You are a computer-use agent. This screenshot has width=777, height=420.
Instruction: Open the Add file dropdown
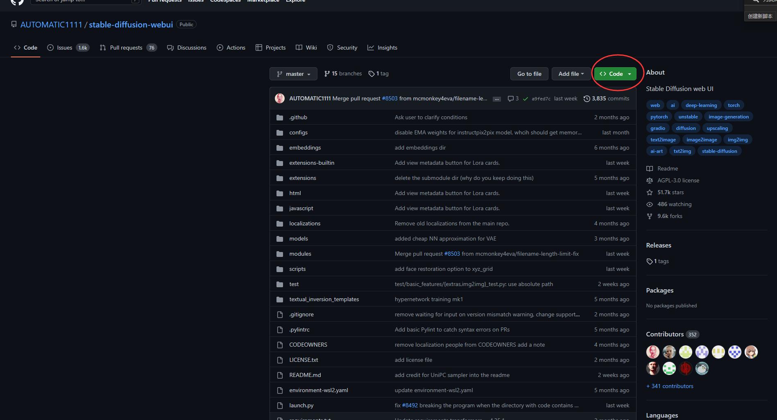pos(571,74)
